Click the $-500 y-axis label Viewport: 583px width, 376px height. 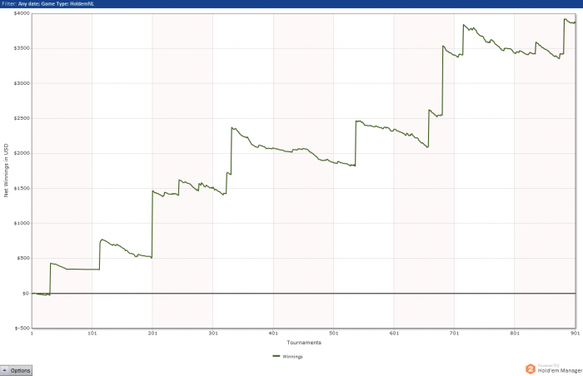tap(22, 328)
